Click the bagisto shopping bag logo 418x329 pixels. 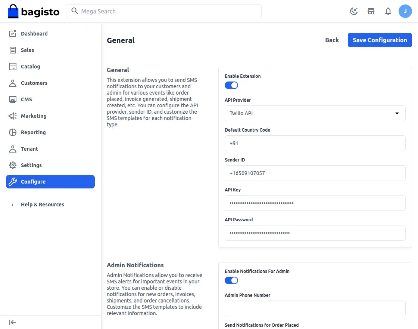13,12
